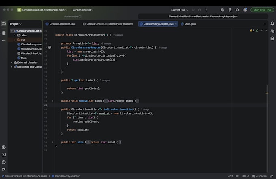This screenshot has height=179, width=276.
Task: Open the line:column 45:1 indicator
Action: tap(231, 176)
